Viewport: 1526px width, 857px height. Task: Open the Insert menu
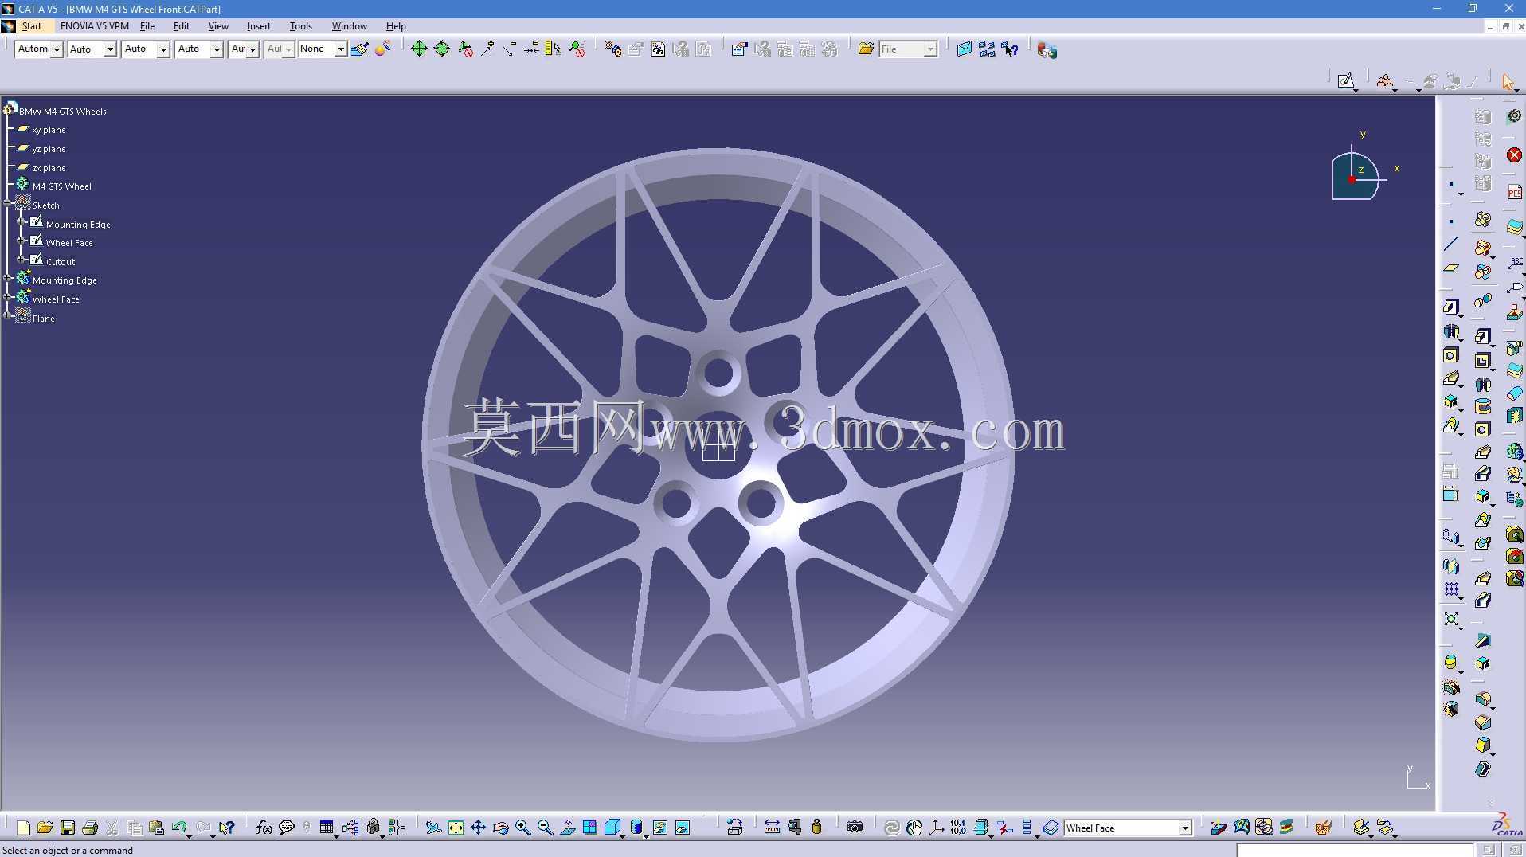coord(259,26)
